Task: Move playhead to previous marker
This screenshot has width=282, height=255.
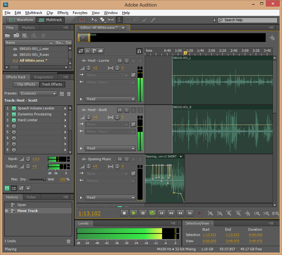Action: click(x=162, y=213)
